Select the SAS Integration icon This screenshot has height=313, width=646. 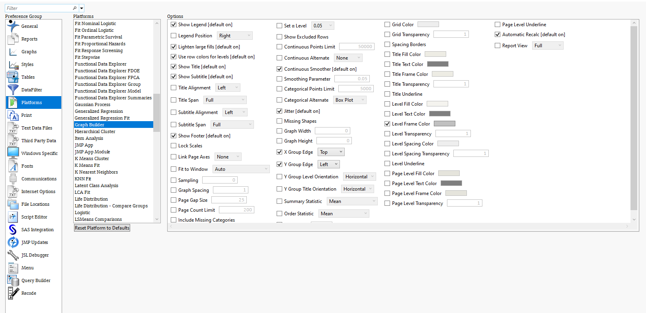(13, 230)
